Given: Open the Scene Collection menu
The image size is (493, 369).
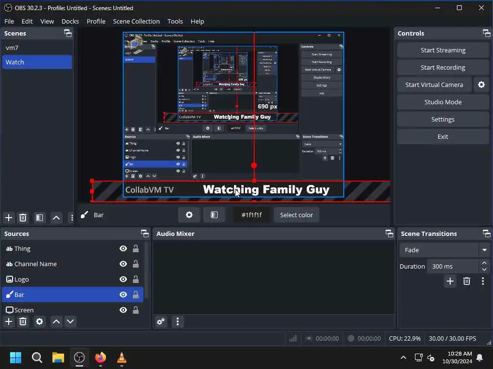Looking at the screenshot, I should 136,21.
